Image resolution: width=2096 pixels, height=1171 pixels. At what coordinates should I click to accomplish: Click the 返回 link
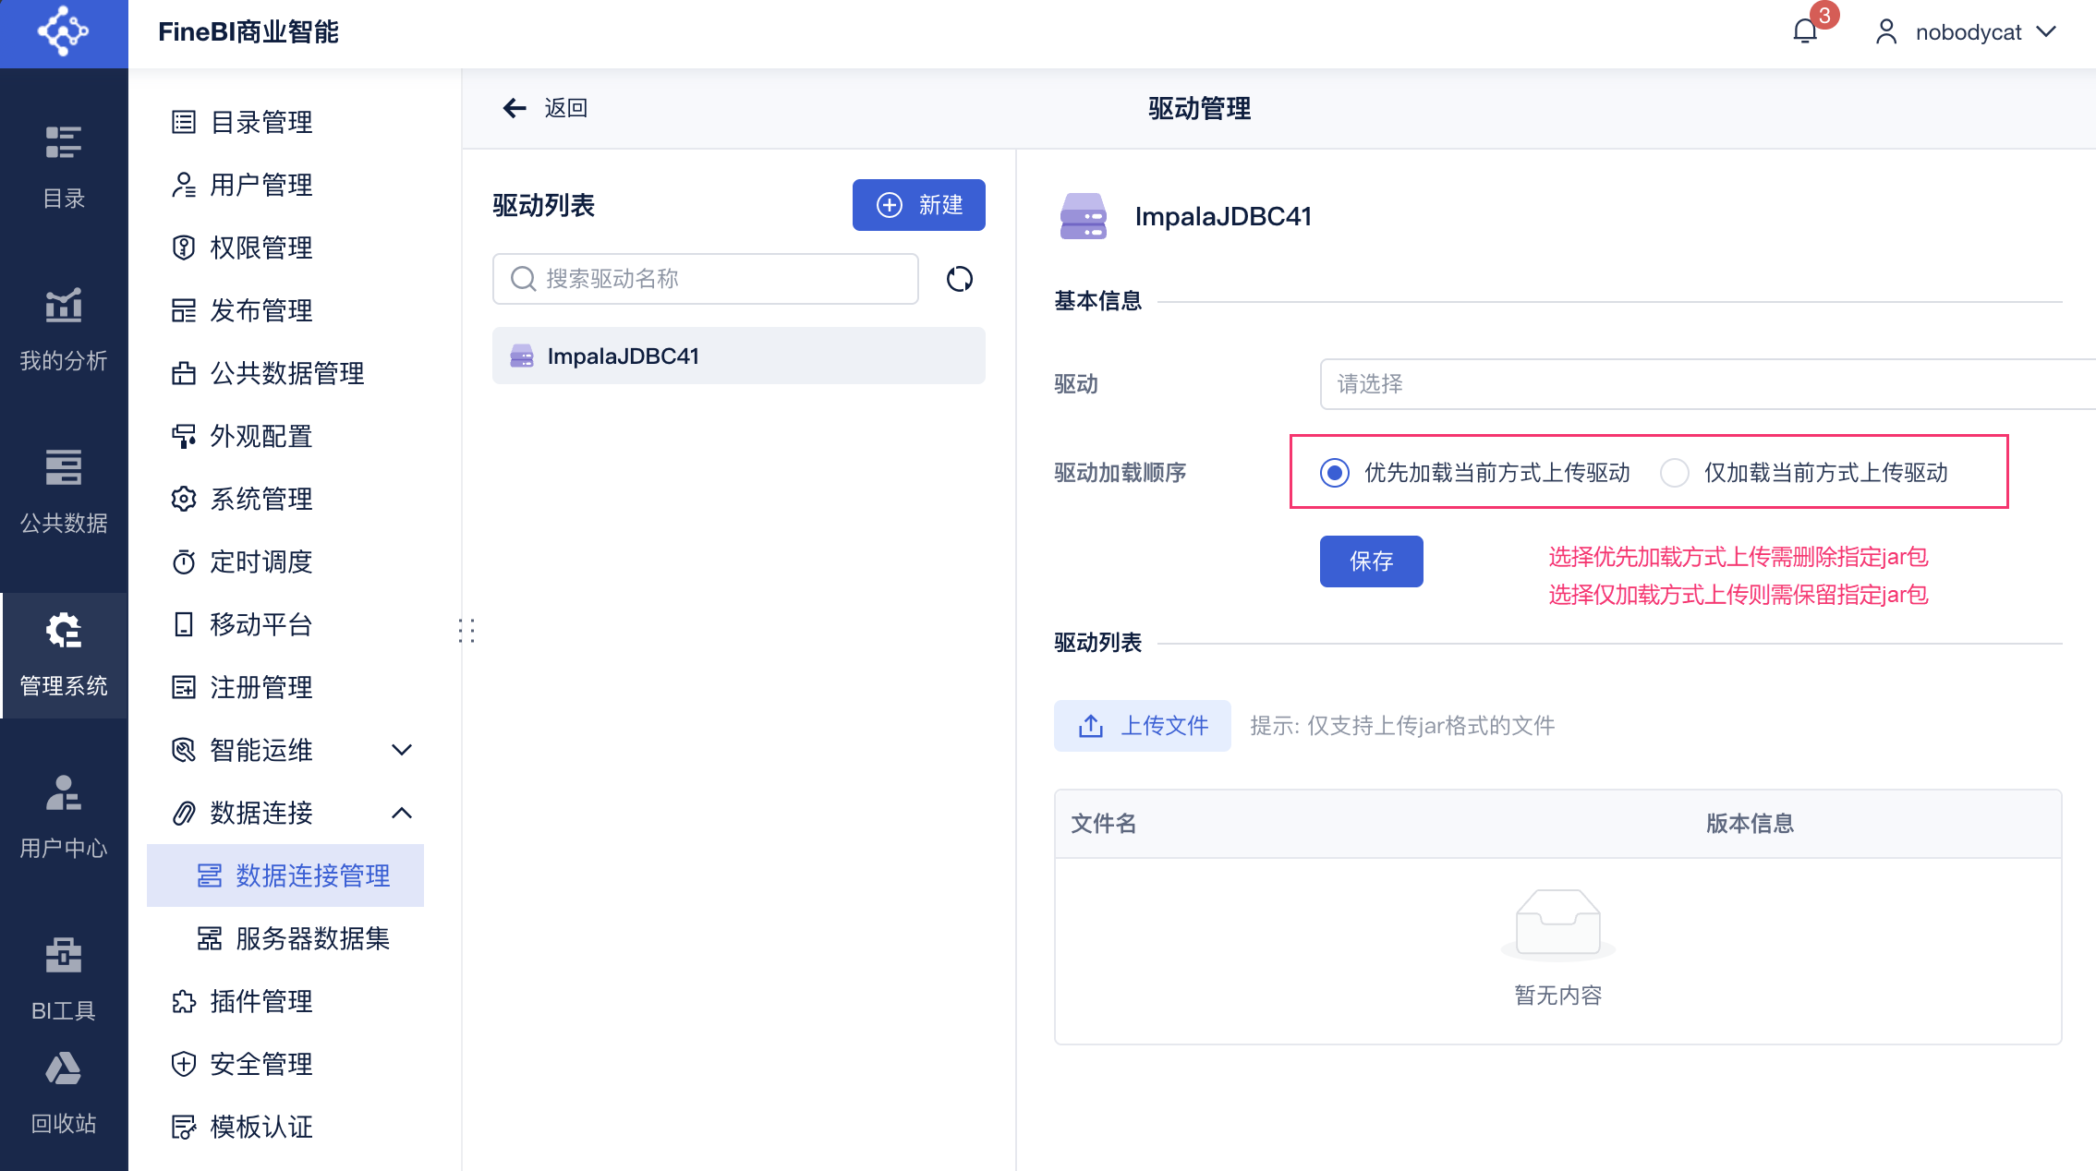tap(565, 108)
